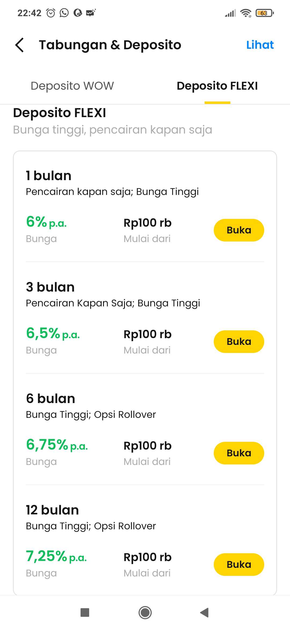
Task: Tap the Wi-Fi status icon
Action: click(x=245, y=13)
